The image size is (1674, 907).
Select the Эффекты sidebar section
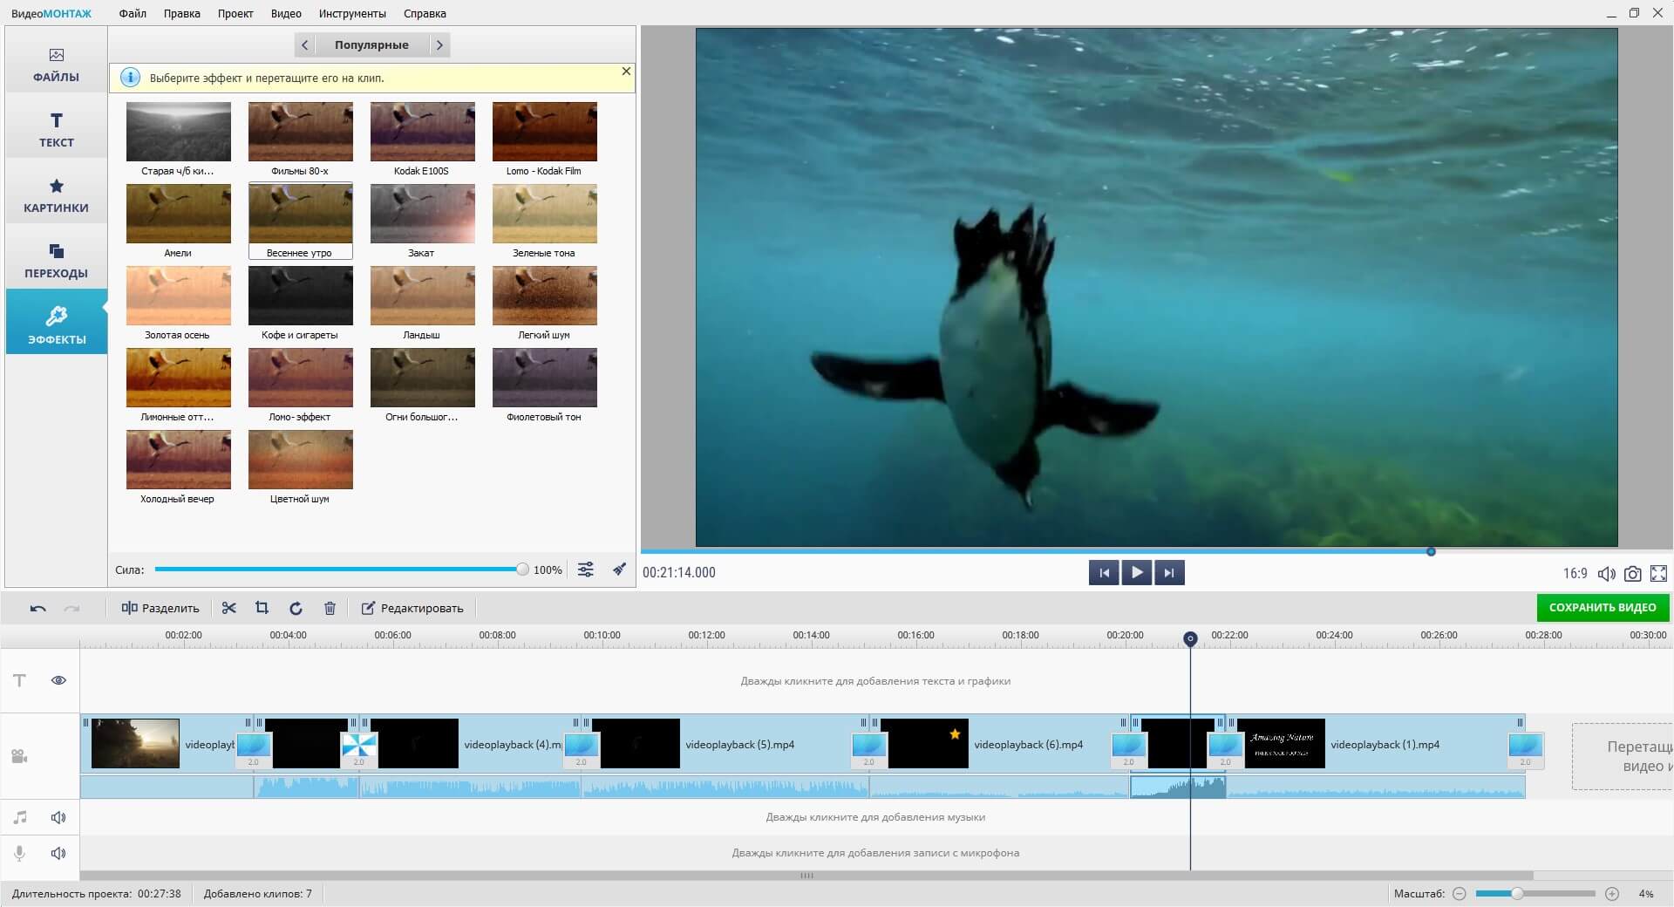57,322
